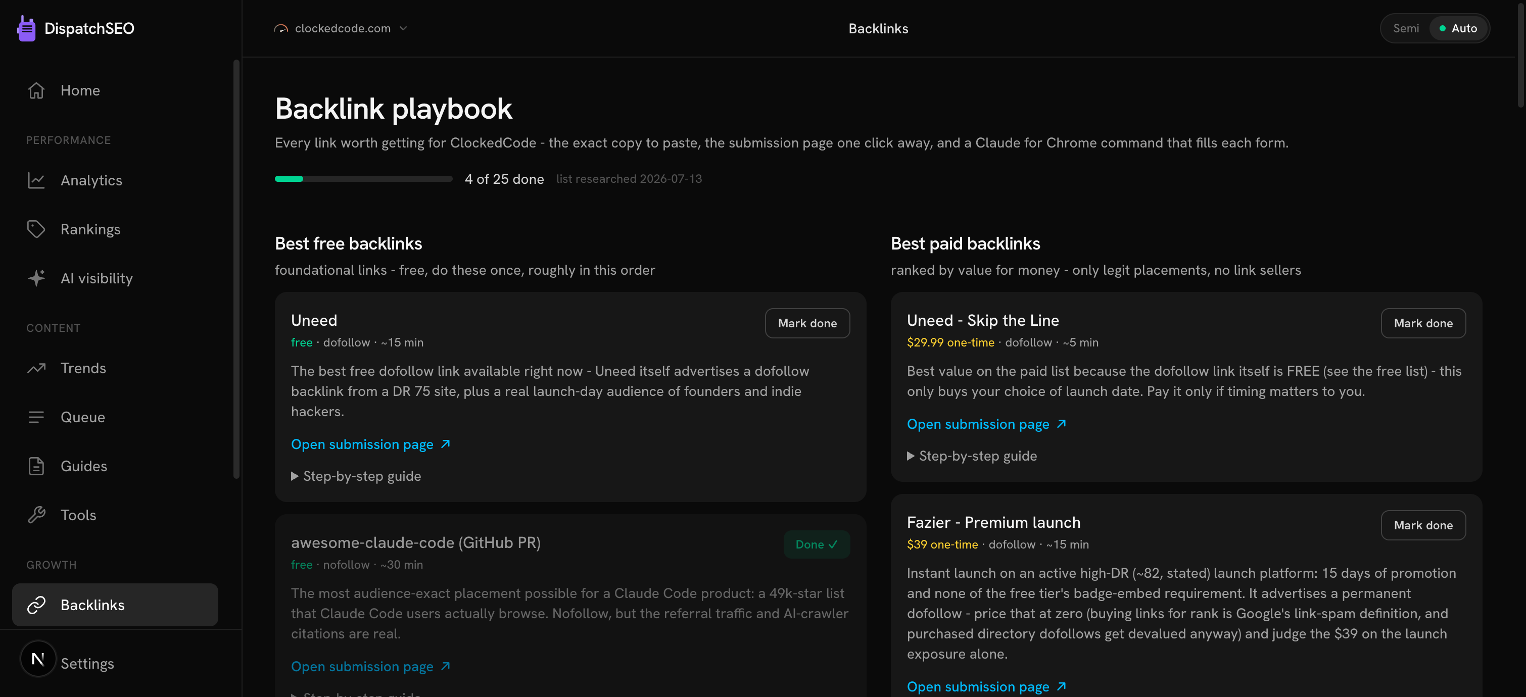
Task: Click the Trends arrow icon
Action: [36, 368]
